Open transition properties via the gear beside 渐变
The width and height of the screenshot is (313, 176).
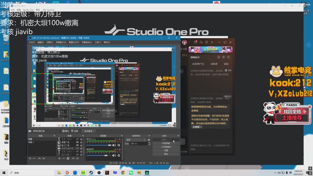click(x=149, y=140)
